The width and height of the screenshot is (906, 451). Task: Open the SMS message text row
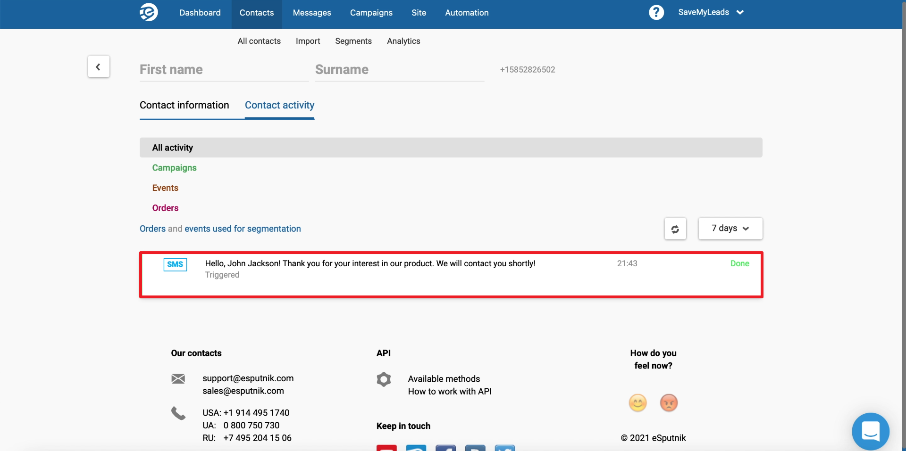370,263
